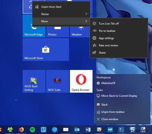152x134 pixels.
Task: Open Spotify from the taskbar
Action: click(x=32, y=130)
